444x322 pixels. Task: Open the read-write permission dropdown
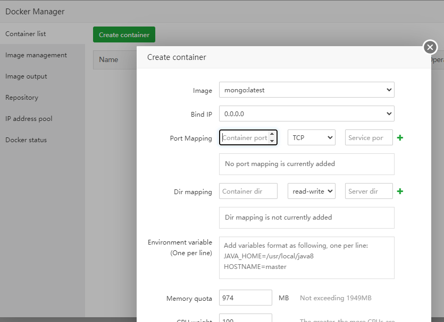[311, 192]
